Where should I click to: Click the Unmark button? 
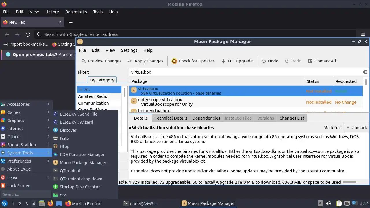tap(356, 128)
